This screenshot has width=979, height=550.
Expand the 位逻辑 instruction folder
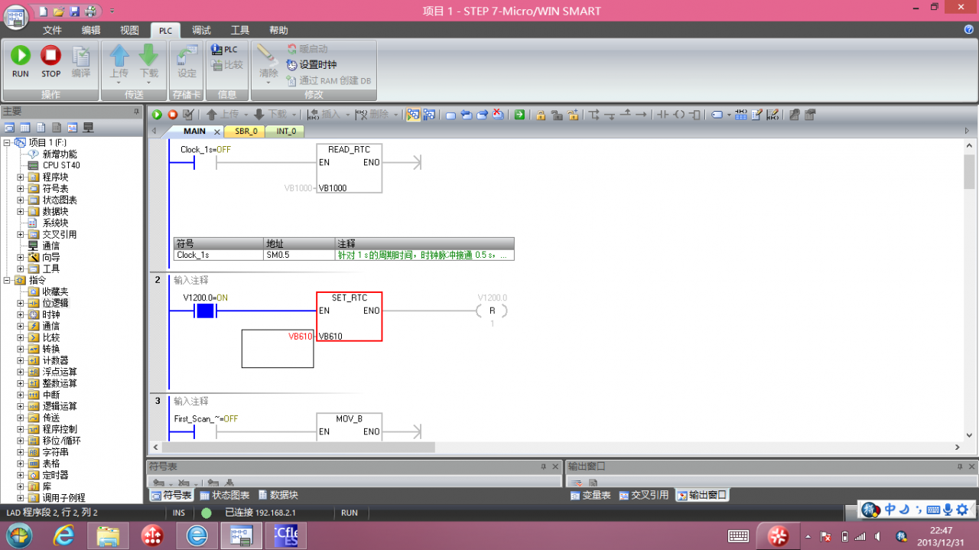(21, 303)
